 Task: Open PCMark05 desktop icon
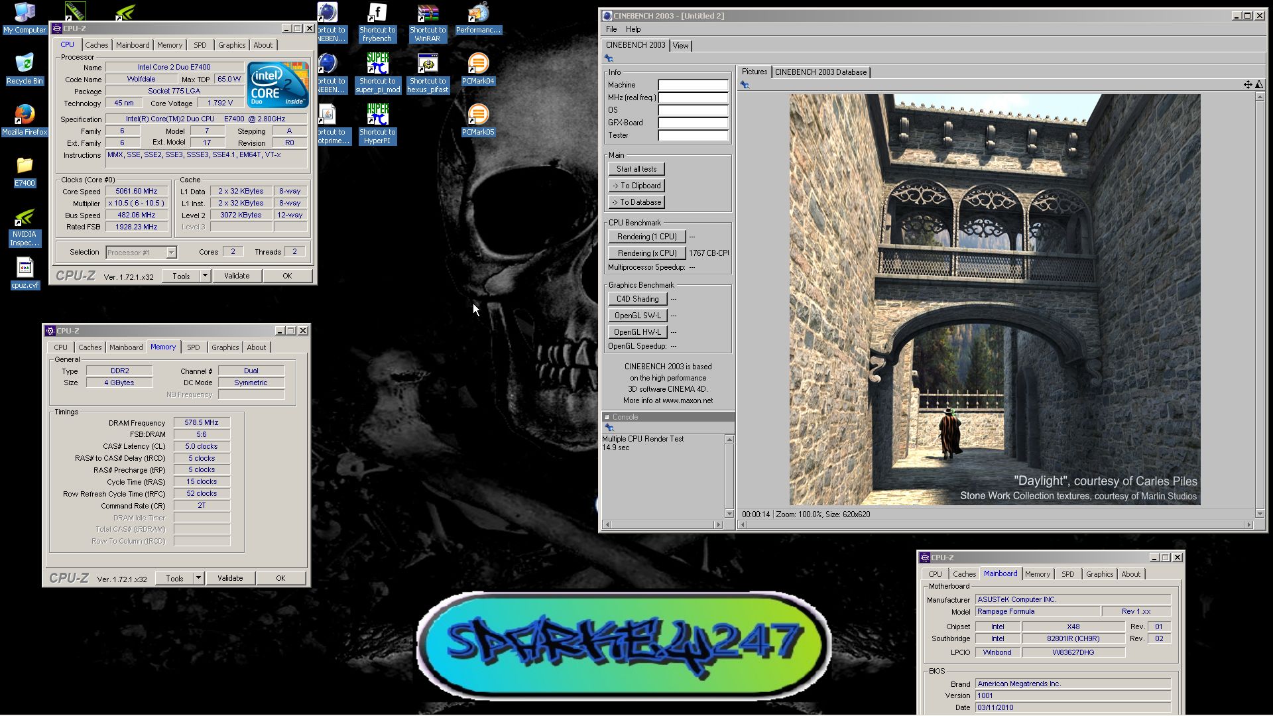coord(478,120)
